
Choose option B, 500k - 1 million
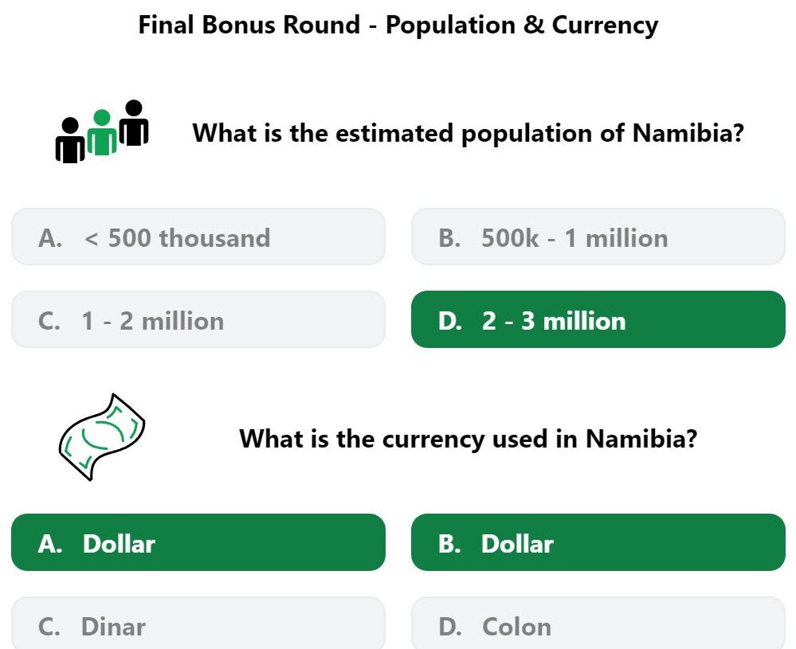(x=598, y=237)
